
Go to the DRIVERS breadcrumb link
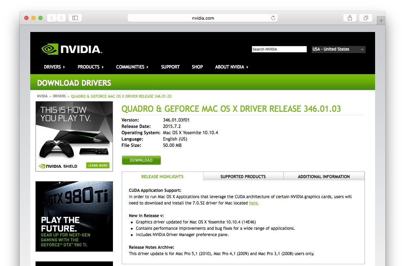59,96
